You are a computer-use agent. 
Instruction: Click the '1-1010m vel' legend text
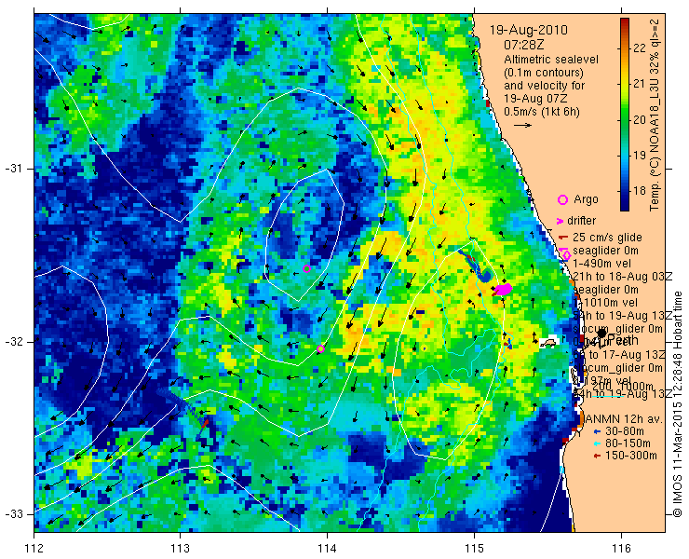coord(605,303)
